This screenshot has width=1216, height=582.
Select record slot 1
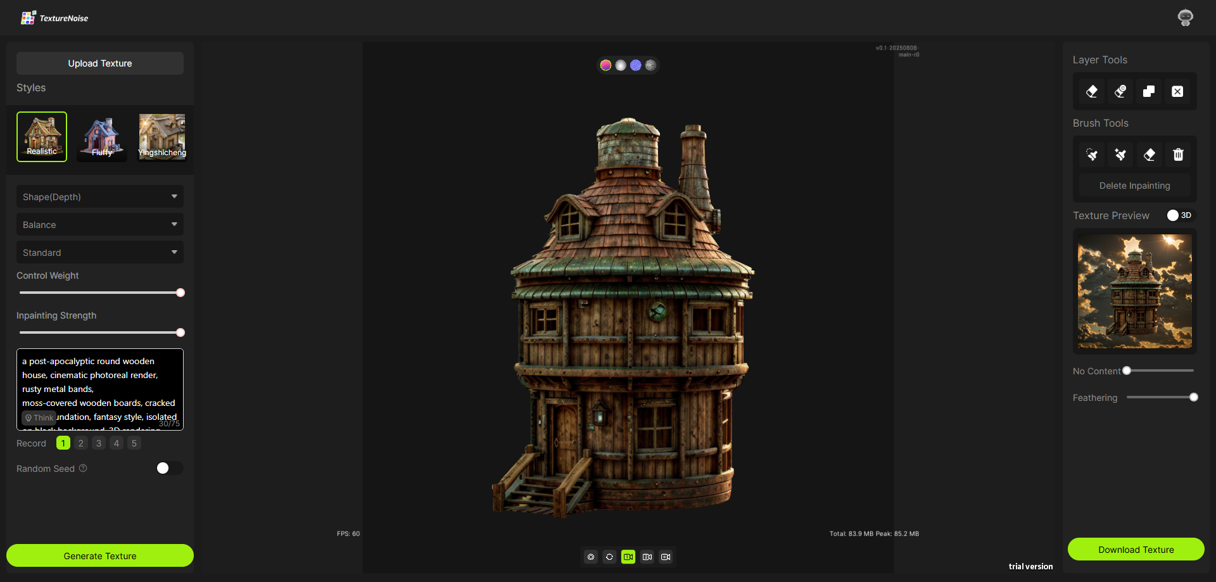pos(63,443)
